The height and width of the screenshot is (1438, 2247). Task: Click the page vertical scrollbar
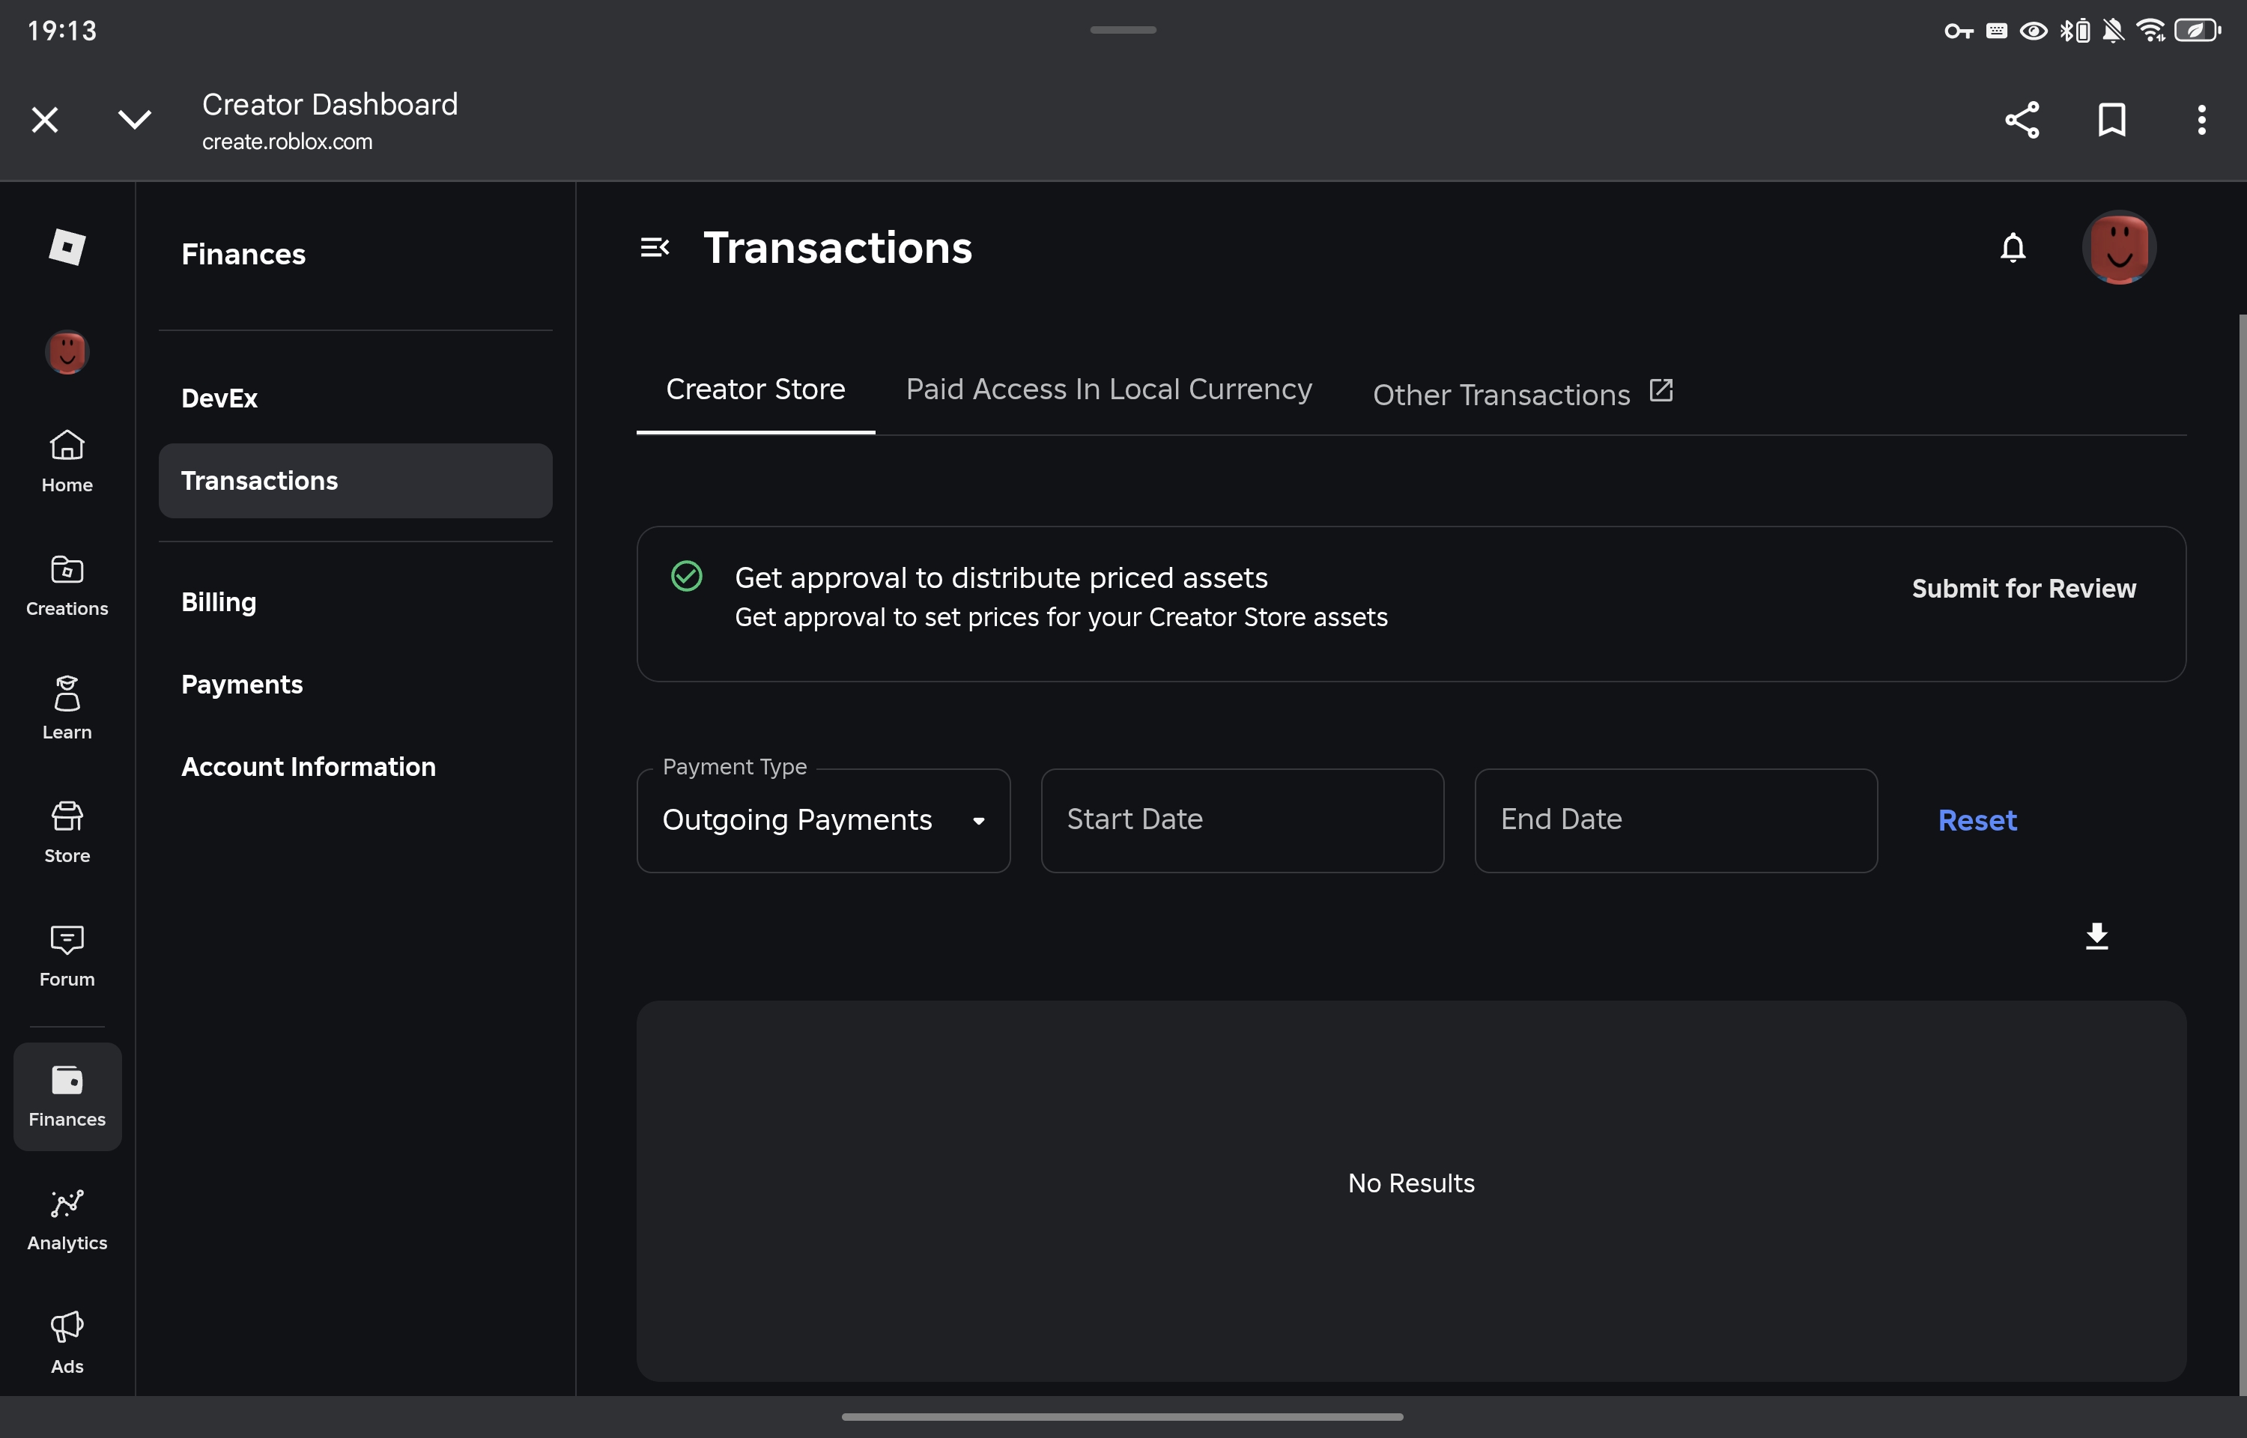click(2242, 854)
